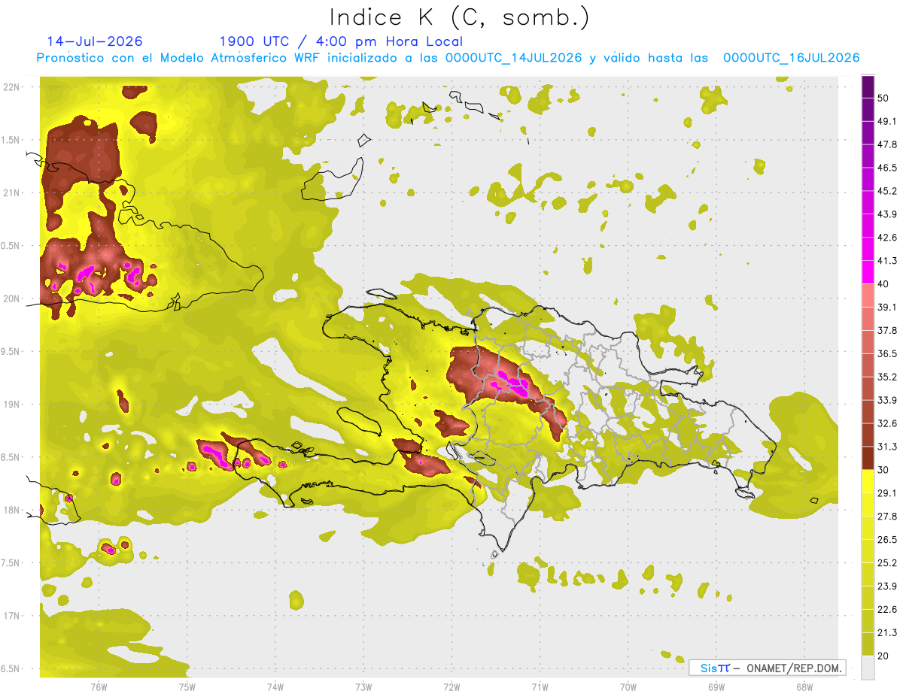Click the '1900 UTC / 4:00 pm Hora Local' text
This screenshot has height=697, width=903.
[x=341, y=41]
